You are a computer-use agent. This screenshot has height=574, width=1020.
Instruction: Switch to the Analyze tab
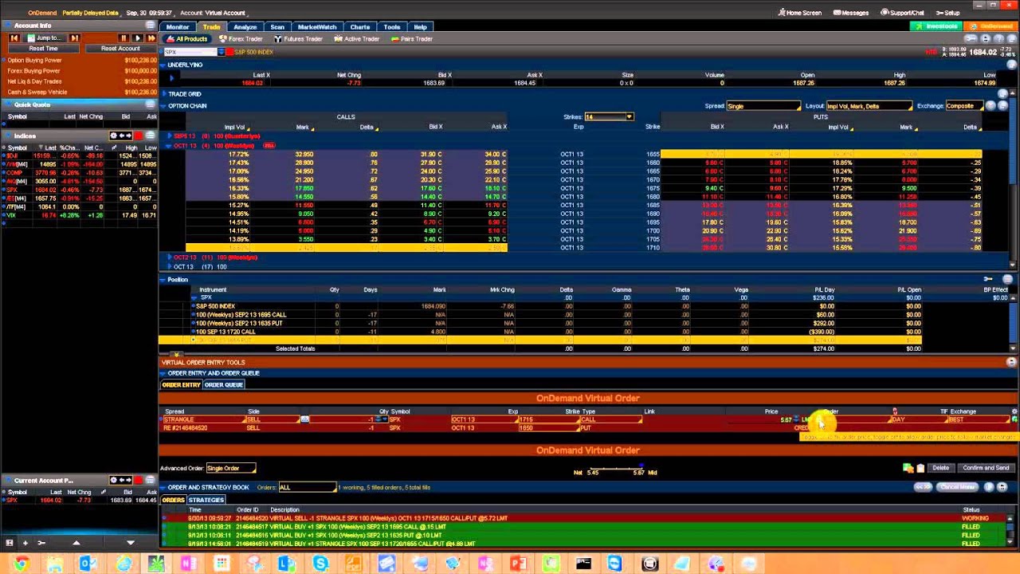(x=245, y=27)
